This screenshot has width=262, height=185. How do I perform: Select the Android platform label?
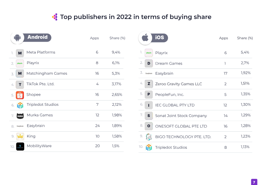point(37,37)
